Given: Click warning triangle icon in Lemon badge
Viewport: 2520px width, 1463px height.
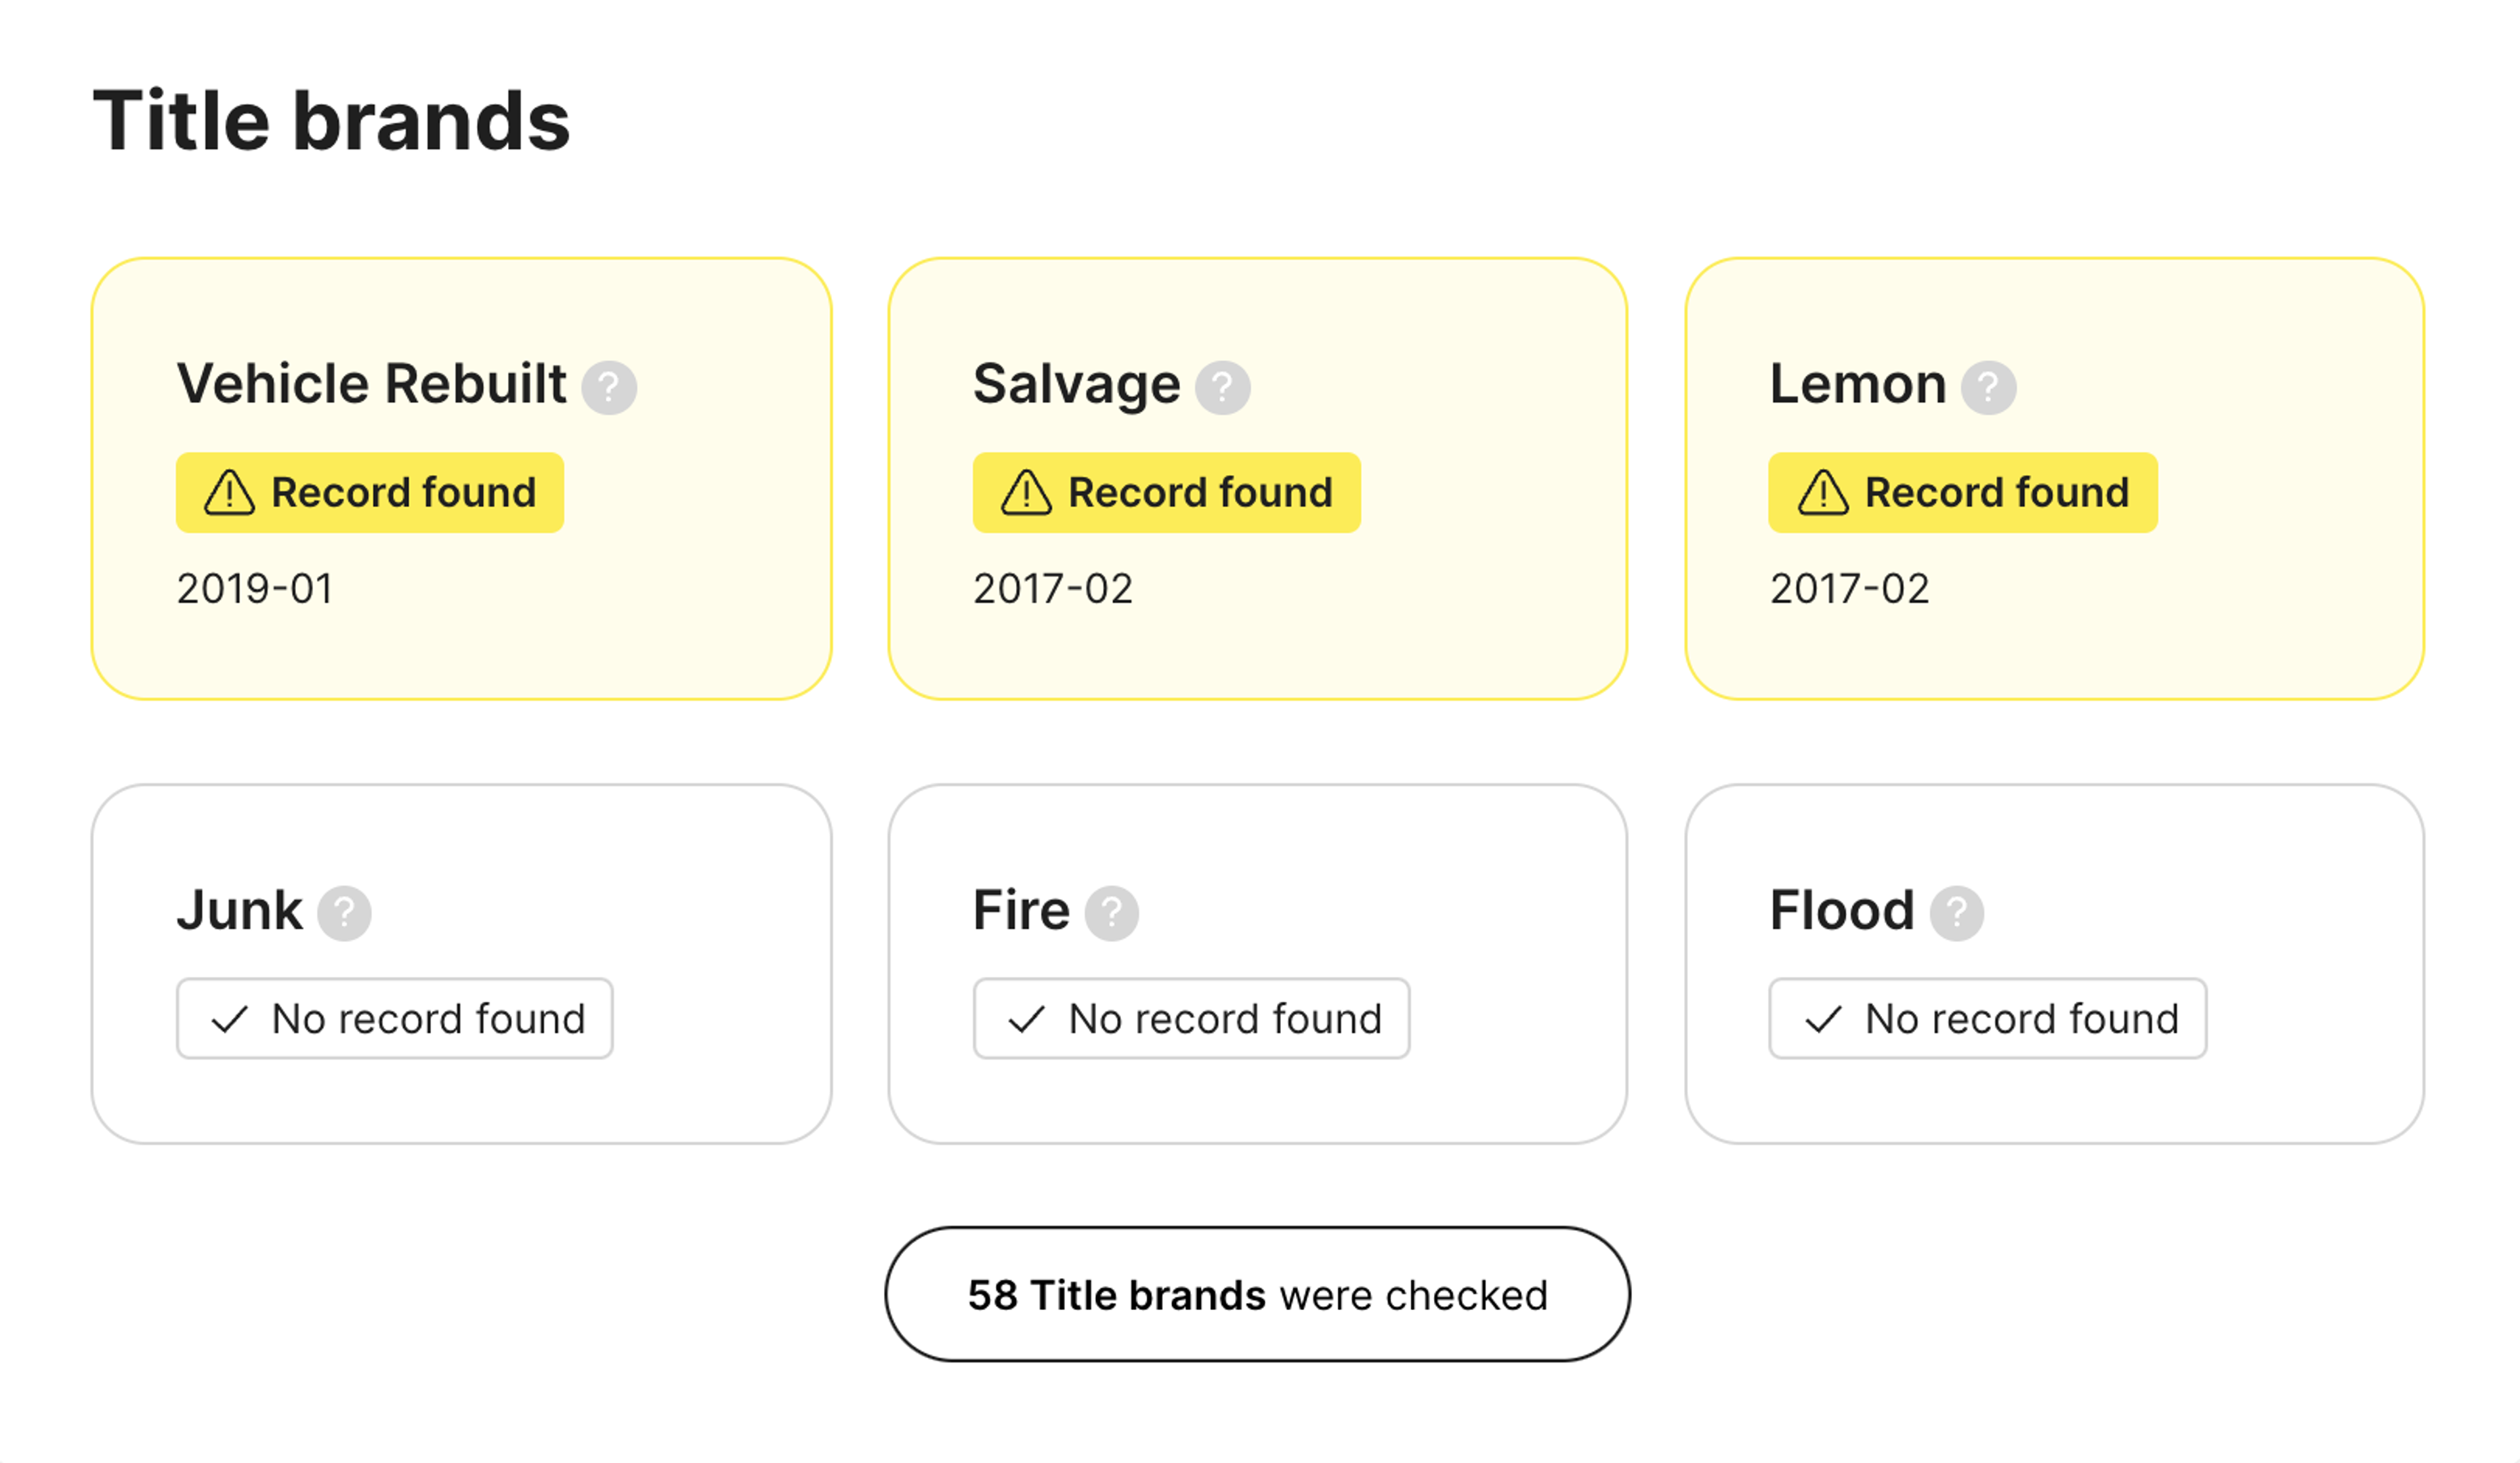Looking at the screenshot, I should (x=1823, y=493).
